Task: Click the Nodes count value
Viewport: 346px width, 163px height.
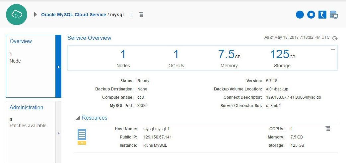Action: [x=123, y=54]
